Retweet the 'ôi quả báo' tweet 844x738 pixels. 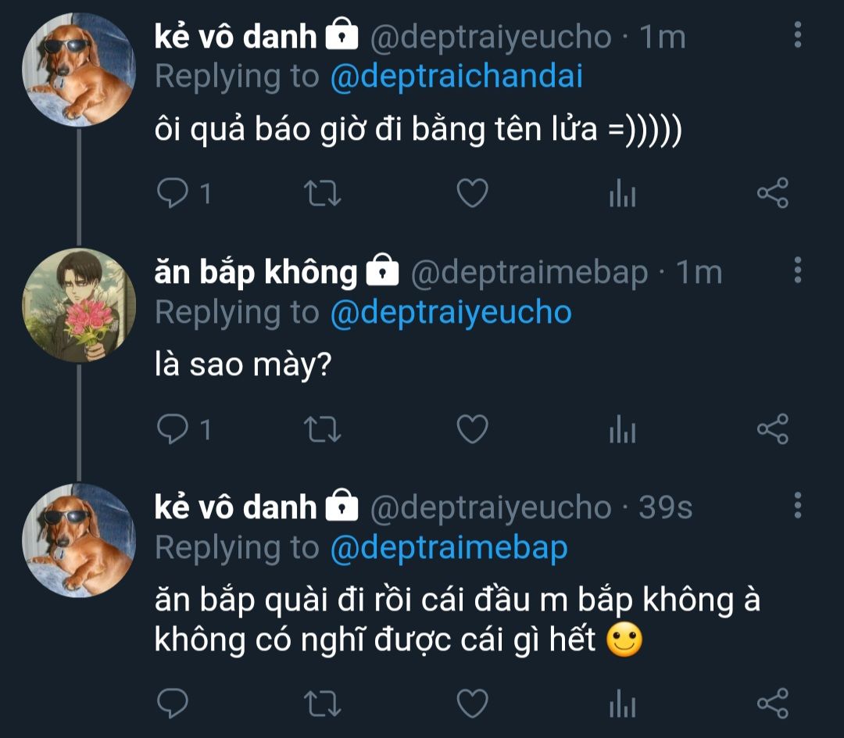(x=321, y=194)
